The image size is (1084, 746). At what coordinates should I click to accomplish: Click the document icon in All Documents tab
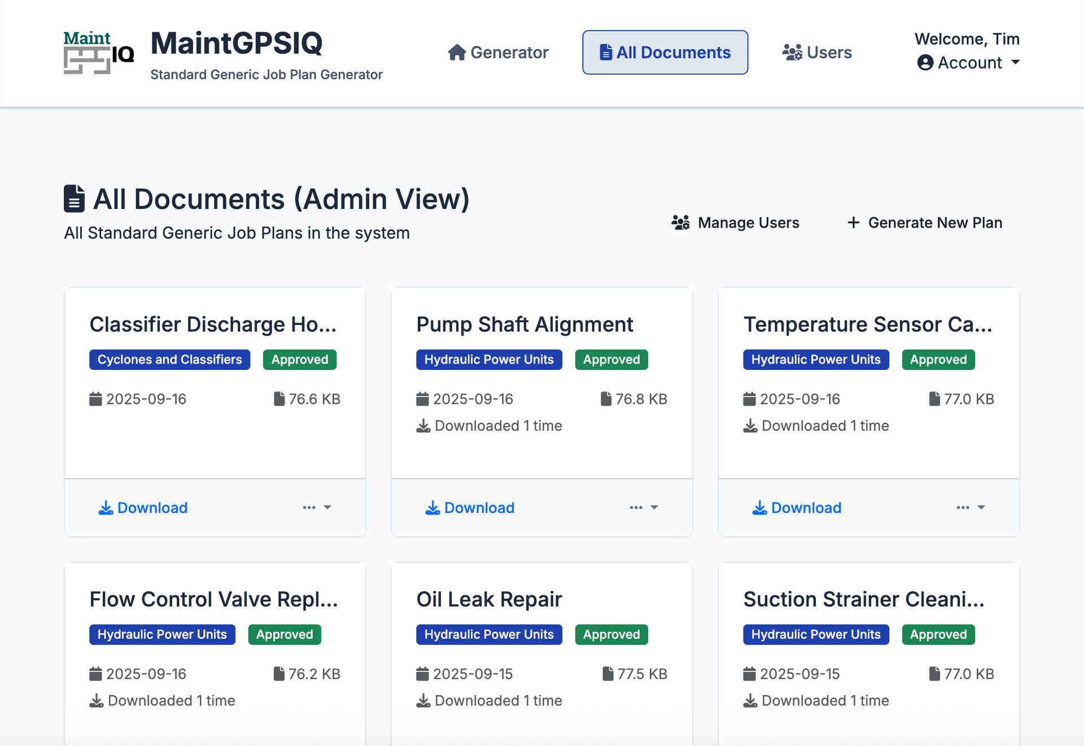(605, 53)
